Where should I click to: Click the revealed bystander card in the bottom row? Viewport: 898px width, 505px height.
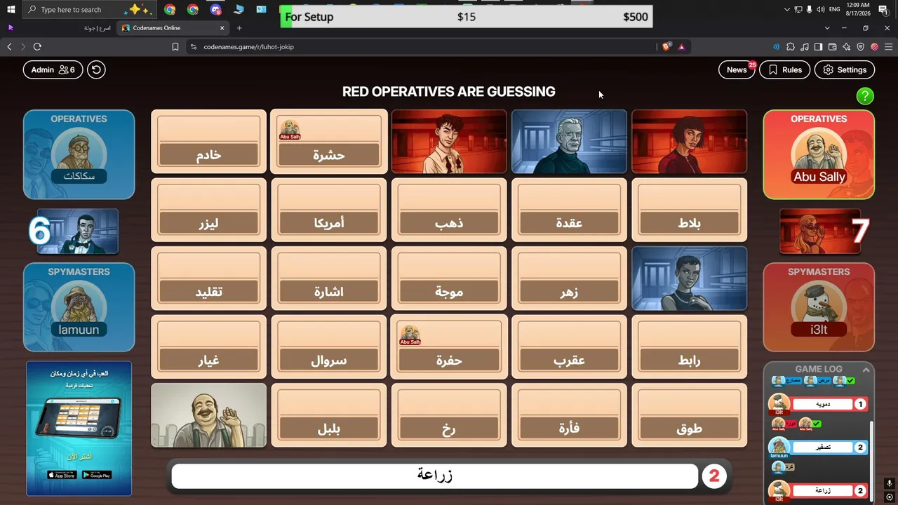tap(209, 415)
